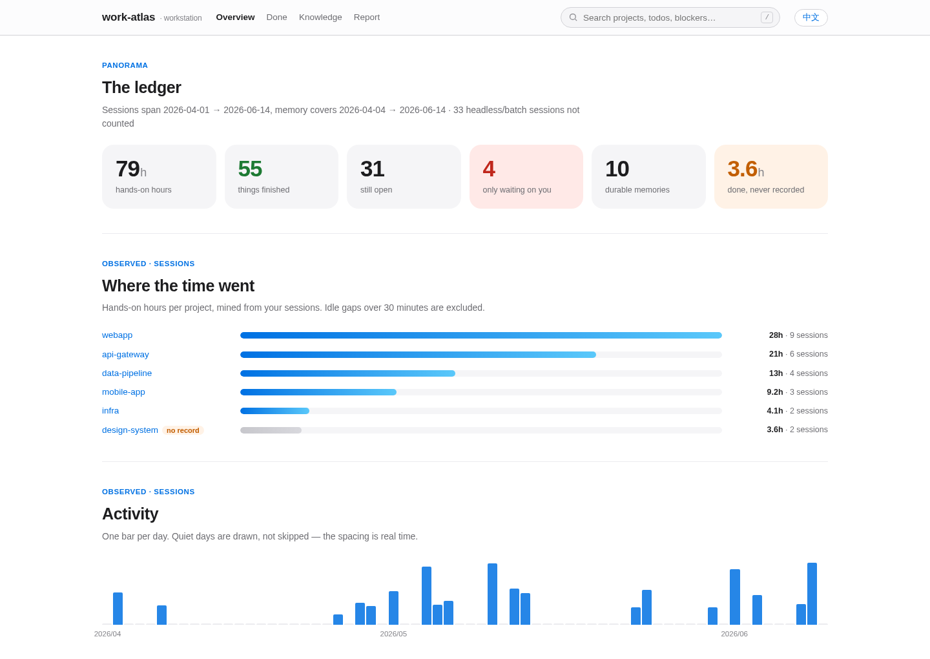The image size is (930, 659).
Task: Open the infra project link
Action: (110, 411)
